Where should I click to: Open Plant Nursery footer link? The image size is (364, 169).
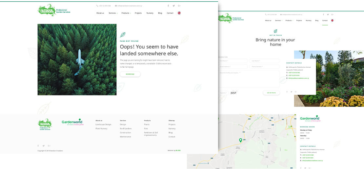(x=101, y=128)
